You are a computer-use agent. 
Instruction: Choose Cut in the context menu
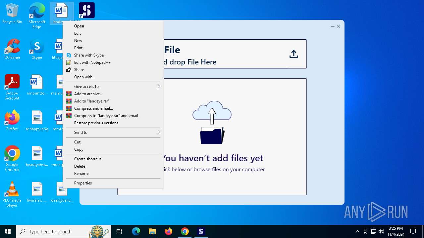113,142
